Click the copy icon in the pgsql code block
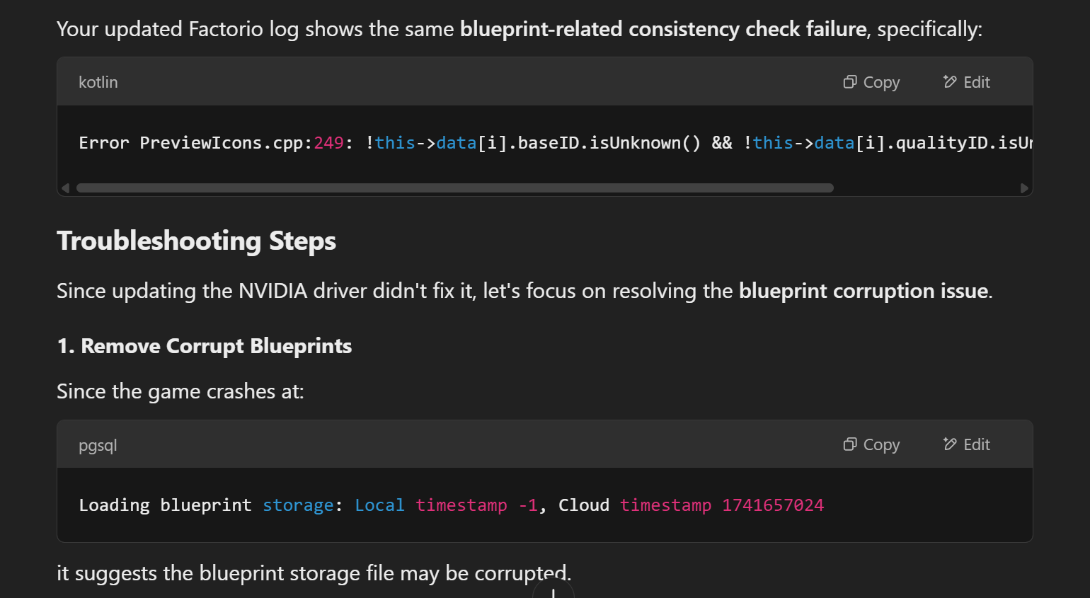 point(849,444)
